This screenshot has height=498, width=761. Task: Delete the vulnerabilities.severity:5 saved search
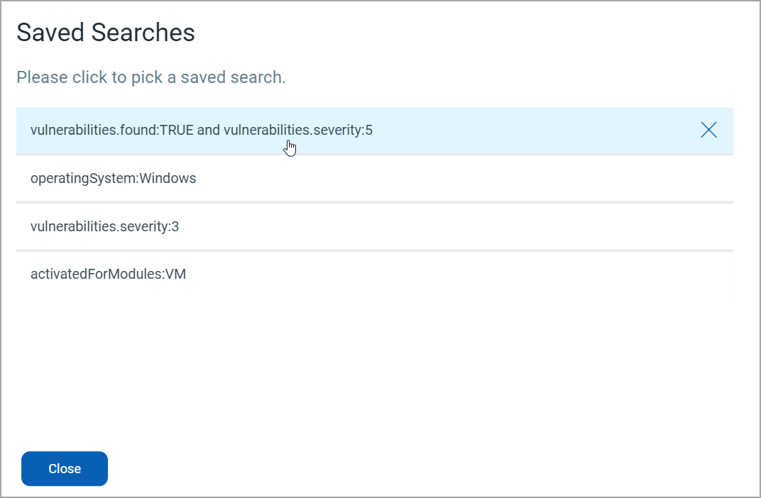coord(708,130)
